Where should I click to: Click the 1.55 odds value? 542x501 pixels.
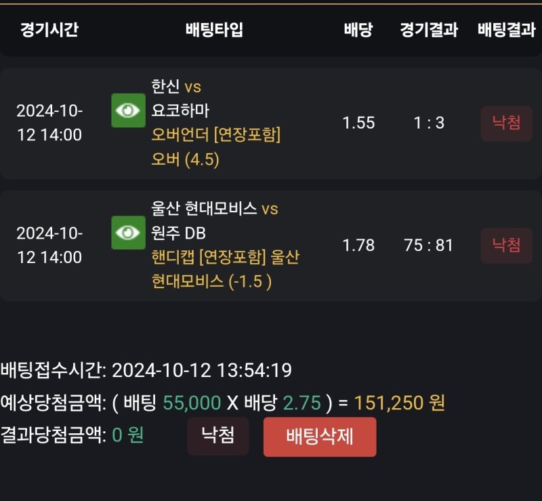coord(358,123)
